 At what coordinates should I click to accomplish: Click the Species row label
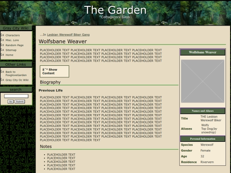coord(187,145)
